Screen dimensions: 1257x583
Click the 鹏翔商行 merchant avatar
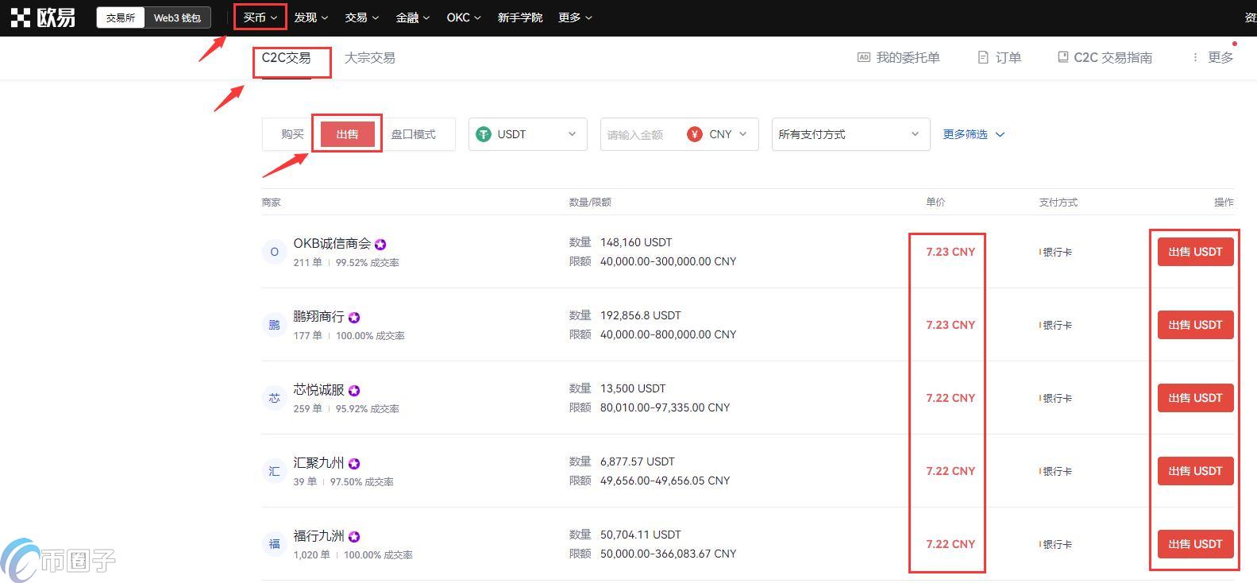pyautogui.click(x=274, y=325)
